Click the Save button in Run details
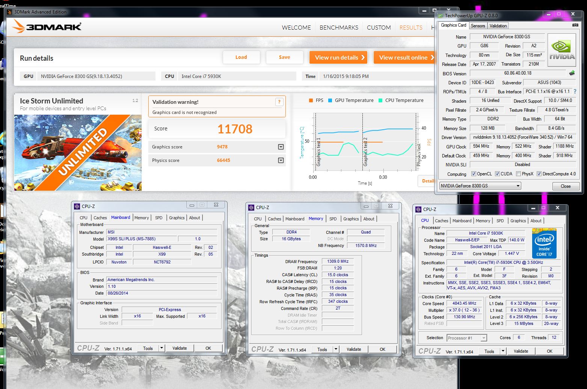 [284, 57]
